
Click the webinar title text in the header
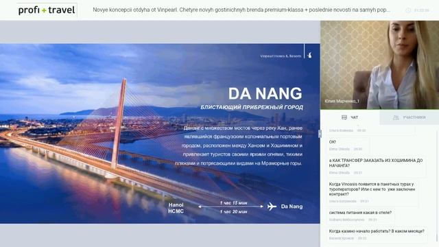point(241,10)
